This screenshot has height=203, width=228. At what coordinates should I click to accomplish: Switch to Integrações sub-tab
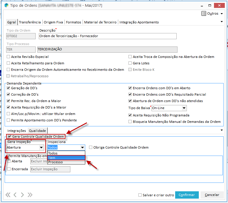point(17,131)
